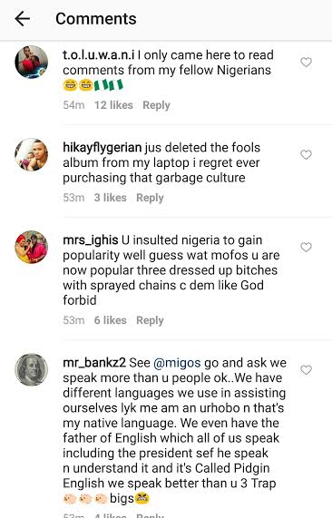View 3 likes on hikayflygerian's comment
The width and height of the screenshot is (332, 518).
coord(111,198)
